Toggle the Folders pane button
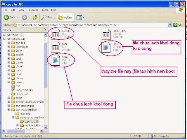This screenshot has width=187, height=140. click(x=65, y=17)
